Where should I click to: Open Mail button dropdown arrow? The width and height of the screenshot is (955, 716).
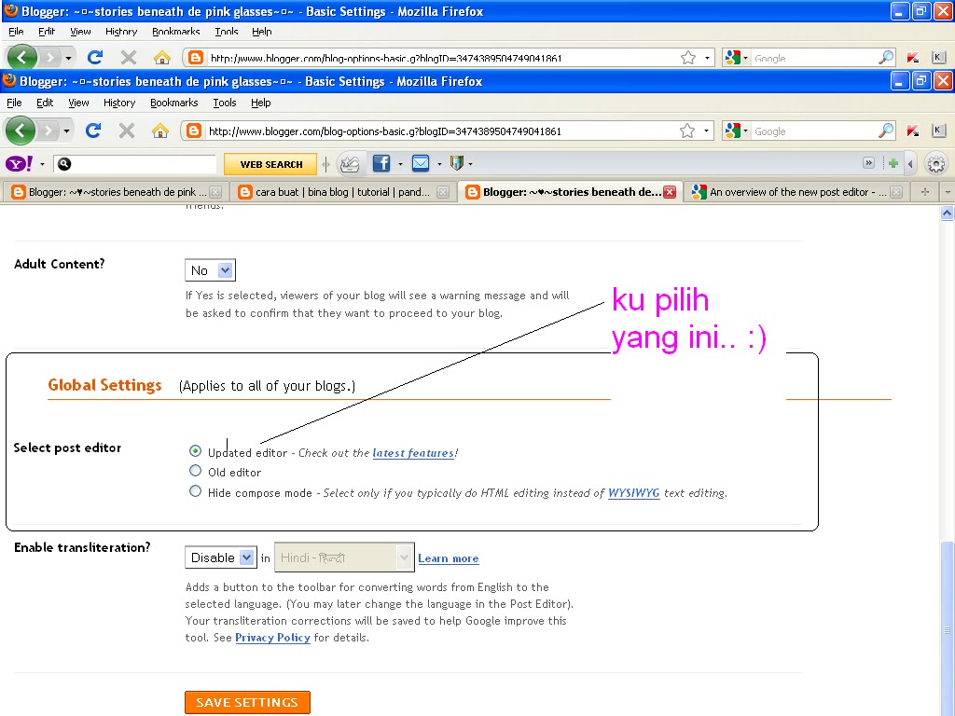[439, 164]
